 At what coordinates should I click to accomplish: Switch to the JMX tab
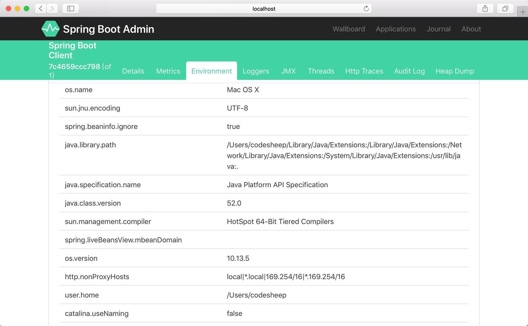point(288,71)
